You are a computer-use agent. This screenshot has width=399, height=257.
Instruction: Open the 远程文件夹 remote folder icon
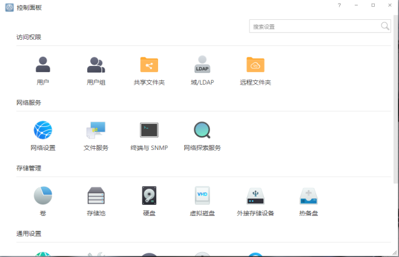coord(255,65)
